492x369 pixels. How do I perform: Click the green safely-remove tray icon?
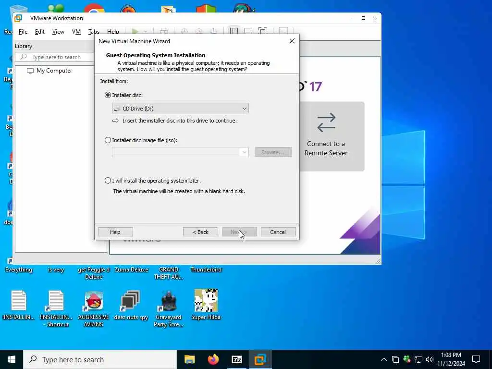pyautogui.click(x=407, y=359)
